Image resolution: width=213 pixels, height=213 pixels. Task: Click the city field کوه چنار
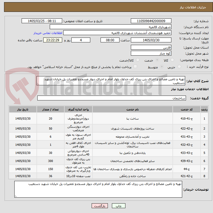(x=151, y=53)
